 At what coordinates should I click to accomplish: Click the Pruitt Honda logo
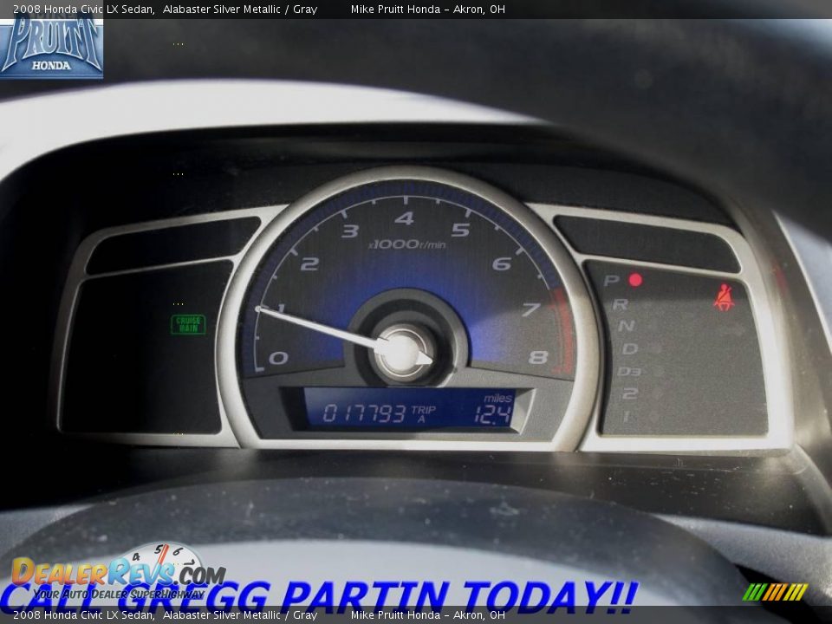pyautogui.click(x=51, y=44)
